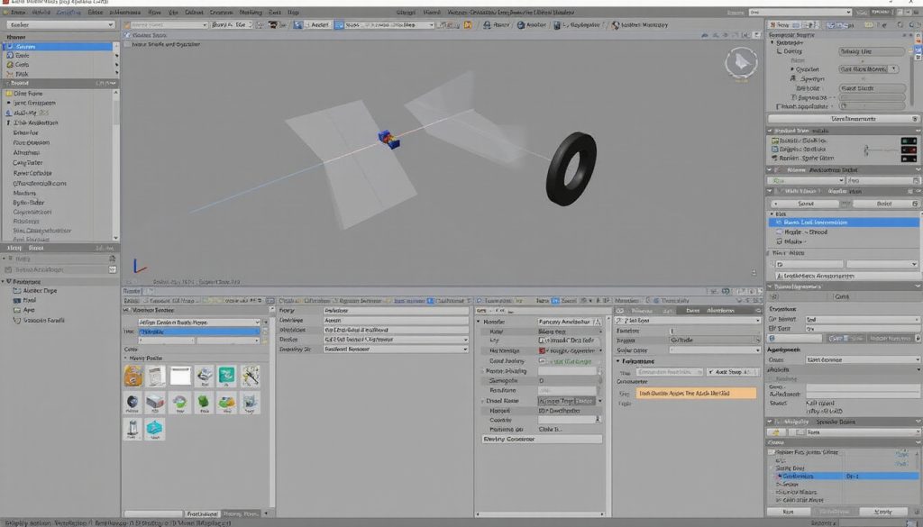
Task: Select the blue highlighted row in the left panel
Action: click(58, 46)
